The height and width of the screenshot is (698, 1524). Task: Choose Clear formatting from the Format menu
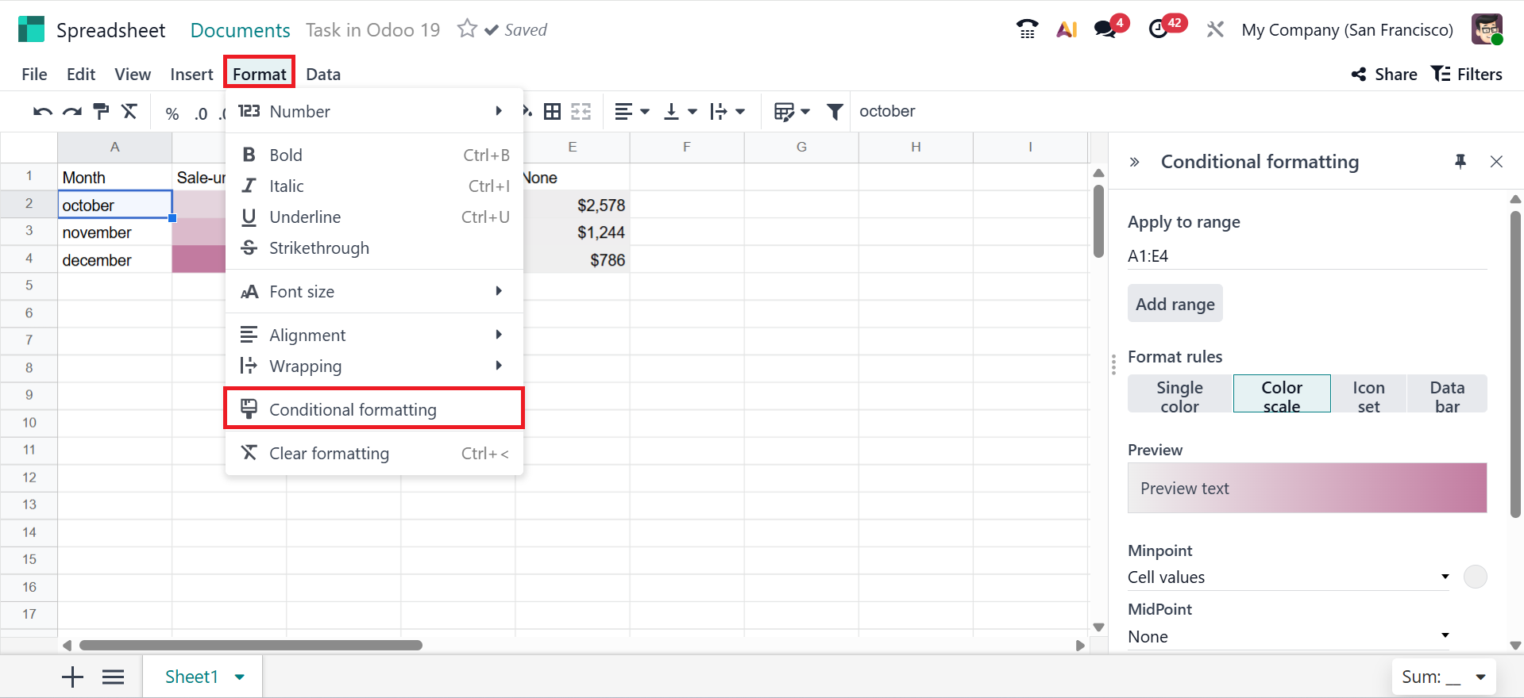pyautogui.click(x=374, y=453)
